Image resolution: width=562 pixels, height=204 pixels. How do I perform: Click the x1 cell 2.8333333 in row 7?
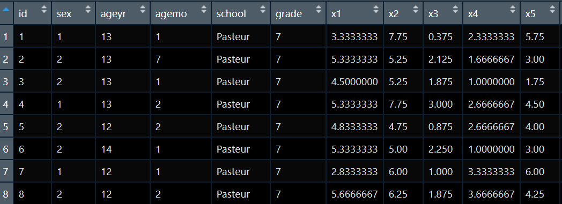point(354,172)
